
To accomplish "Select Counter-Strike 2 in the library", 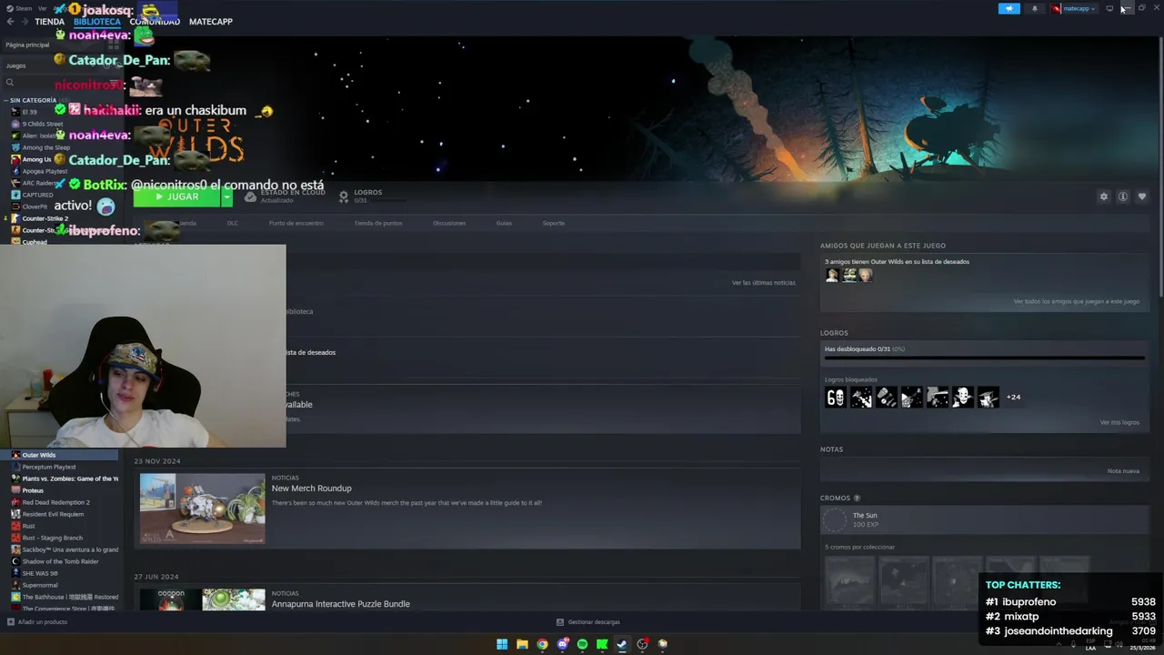I will click(44, 218).
